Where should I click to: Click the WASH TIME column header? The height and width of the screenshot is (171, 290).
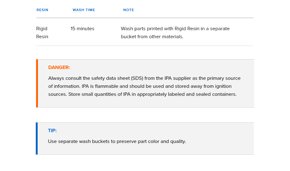tap(84, 10)
